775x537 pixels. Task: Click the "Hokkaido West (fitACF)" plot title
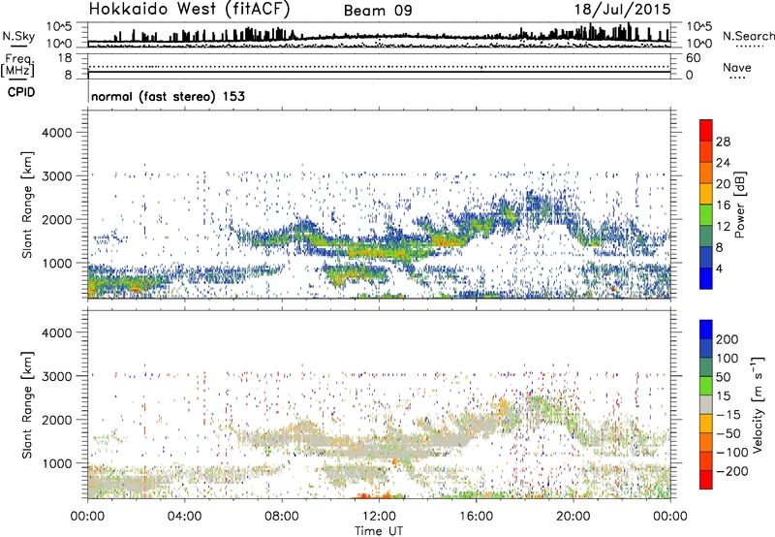click(189, 9)
